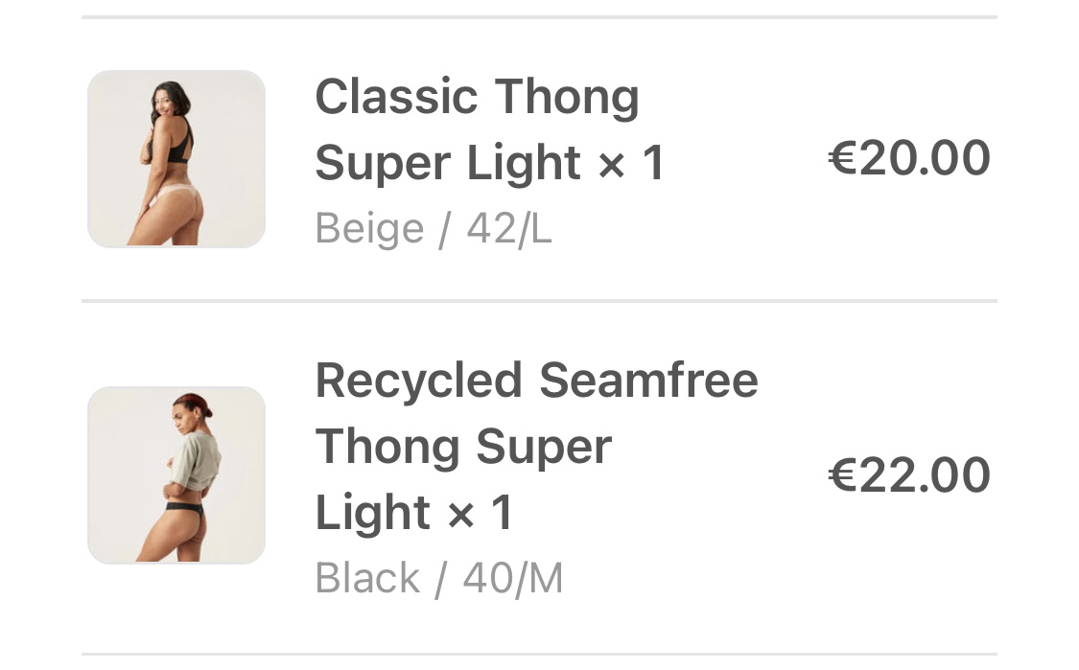Click the Black color label
This screenshot has height=670, width=1079.
pos(367,578)
